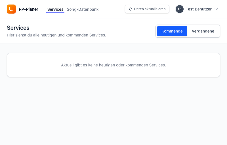The width and height of the screenshot is (227, 145).
Task: Click the orange PP-Planer logo icon
Action: pos(11,9)
